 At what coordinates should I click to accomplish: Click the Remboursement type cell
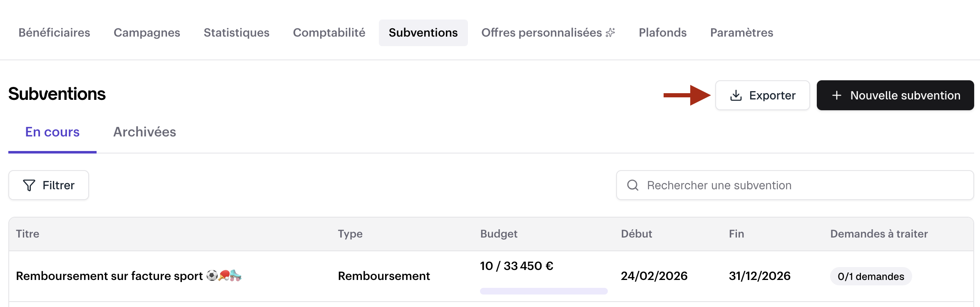pyautogui.click(x=384, y=276)
